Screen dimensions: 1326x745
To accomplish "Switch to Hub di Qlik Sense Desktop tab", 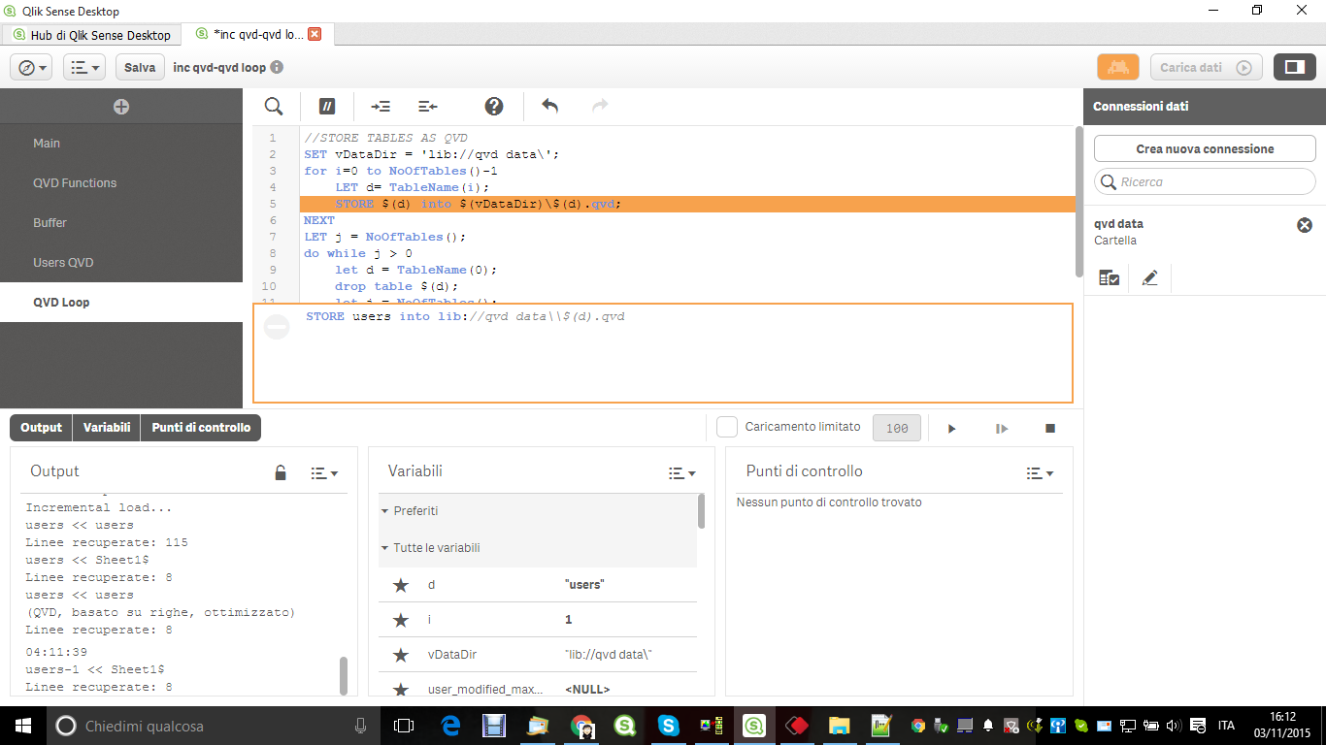I will pos(92,35).
